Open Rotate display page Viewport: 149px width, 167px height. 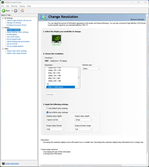(12, 35)
